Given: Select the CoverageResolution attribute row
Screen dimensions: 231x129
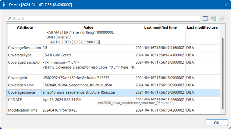Looking at the screenshot, I should 24,48.
